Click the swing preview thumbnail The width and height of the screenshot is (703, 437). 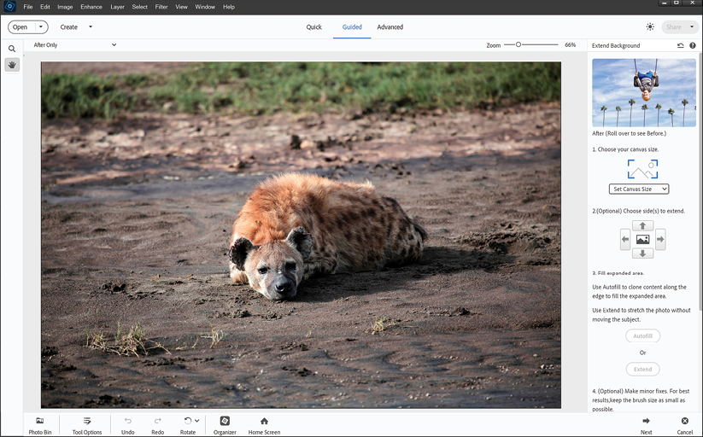click(x=644, y=93)
